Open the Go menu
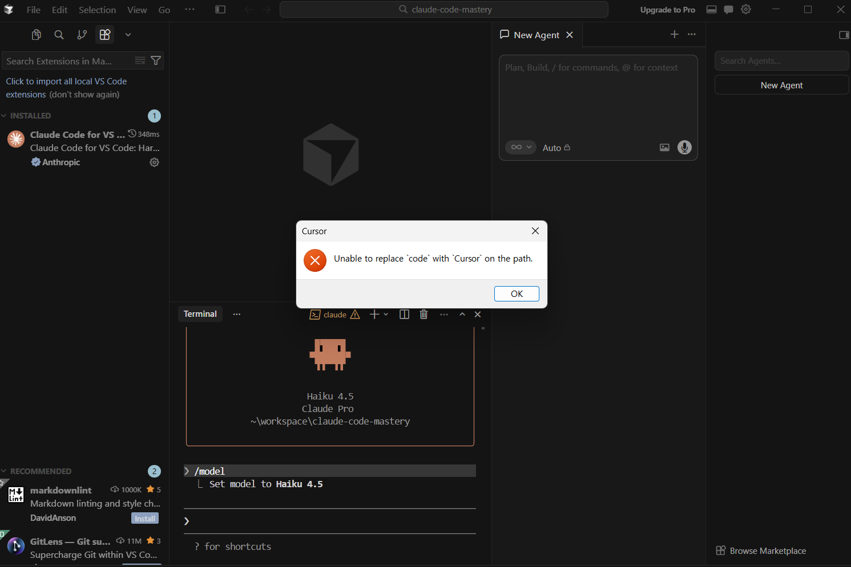This screenshot has width=851, height=567. pos(164,10)
